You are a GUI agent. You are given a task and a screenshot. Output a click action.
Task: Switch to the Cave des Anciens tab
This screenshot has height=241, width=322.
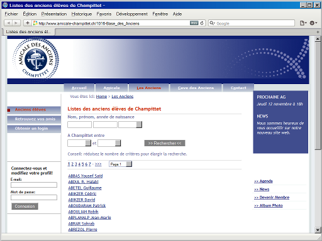(x=196, y=88)
